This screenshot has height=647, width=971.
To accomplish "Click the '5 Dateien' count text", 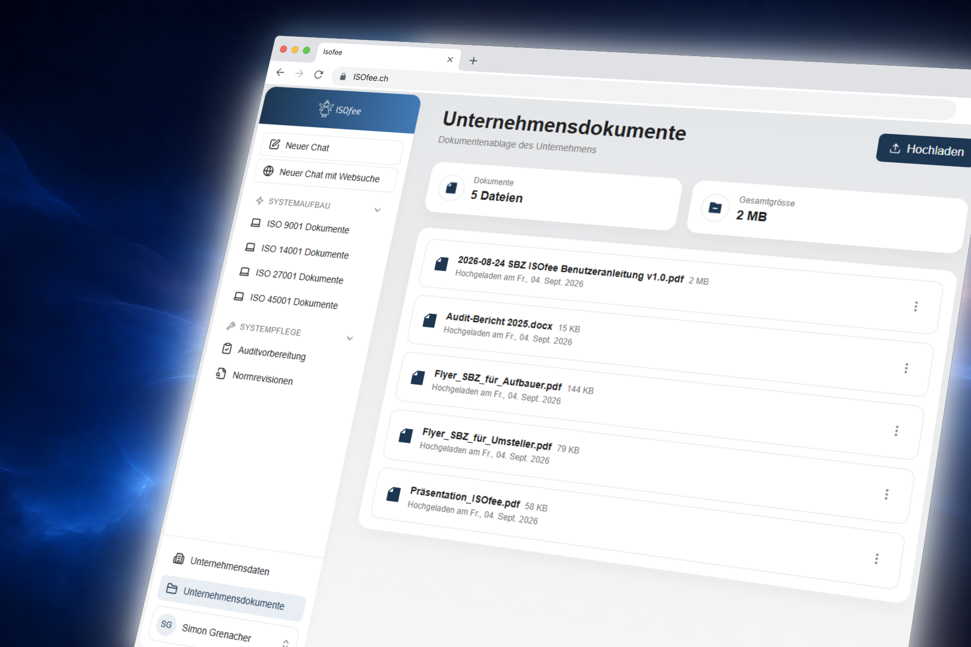I will (497, 196).
